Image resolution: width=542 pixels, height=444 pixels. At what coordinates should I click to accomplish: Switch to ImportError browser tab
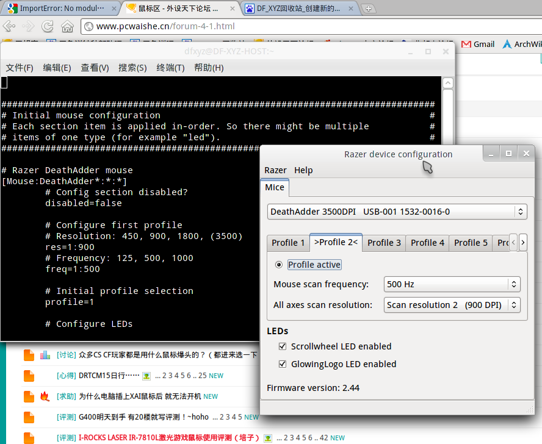[62, 9]
